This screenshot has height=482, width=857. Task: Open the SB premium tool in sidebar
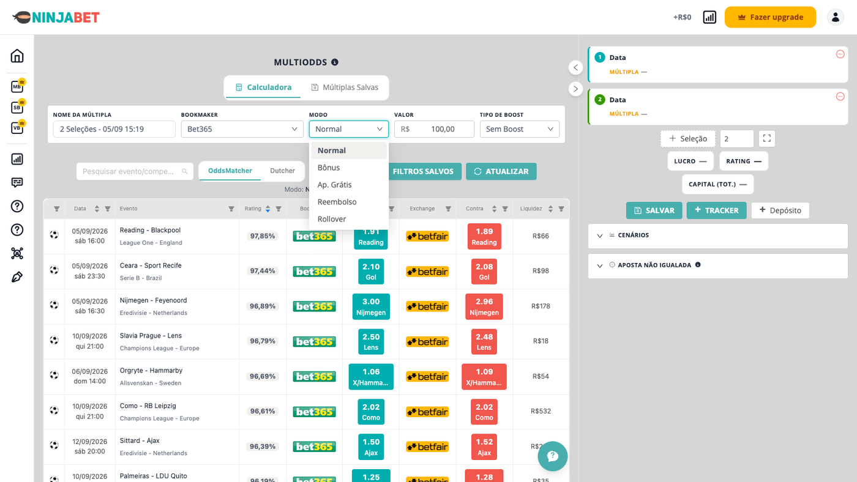pos(18,107)
